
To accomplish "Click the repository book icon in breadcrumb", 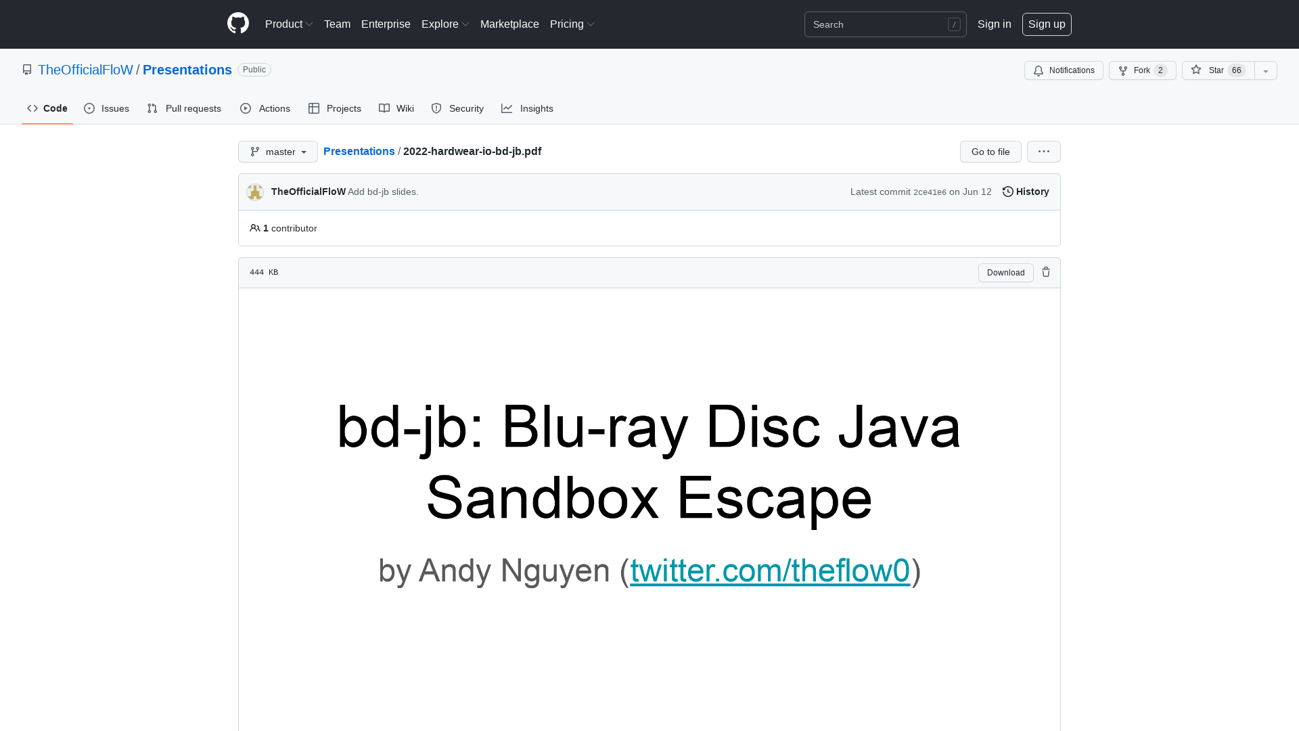I will click(x=27, y=70).
